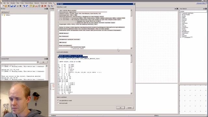This screenshot has height=117, width=208.
Task: Click the new schematic toolbar icon
Action: (2, 6)
